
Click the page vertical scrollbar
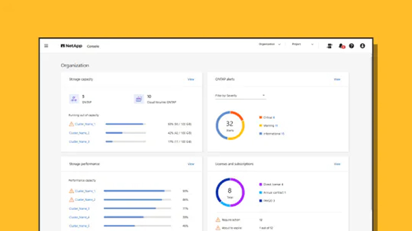(371, 133)
